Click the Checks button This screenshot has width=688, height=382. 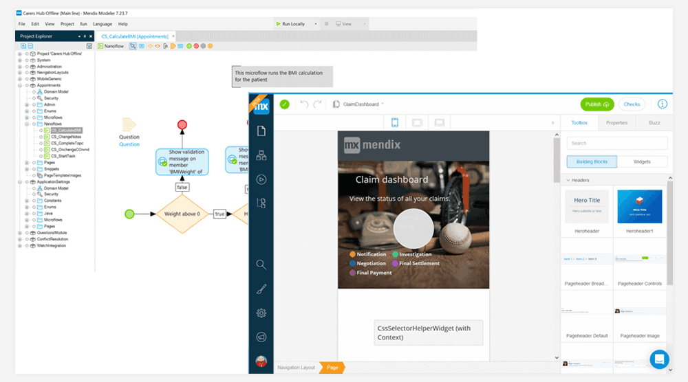pos(632,104)
